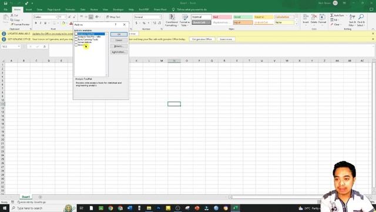
Task: Select the Format Painter brush
Action: (x=12, y=24)
